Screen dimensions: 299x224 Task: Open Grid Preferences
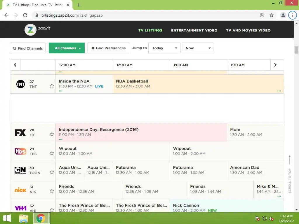pyautogui.click(x=108, y=48)
